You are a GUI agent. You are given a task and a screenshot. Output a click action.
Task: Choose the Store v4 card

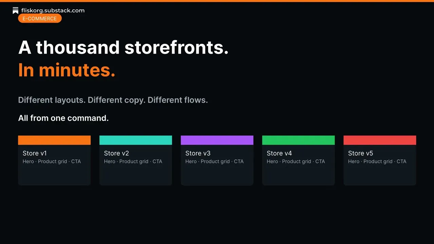tap(298, 160)
